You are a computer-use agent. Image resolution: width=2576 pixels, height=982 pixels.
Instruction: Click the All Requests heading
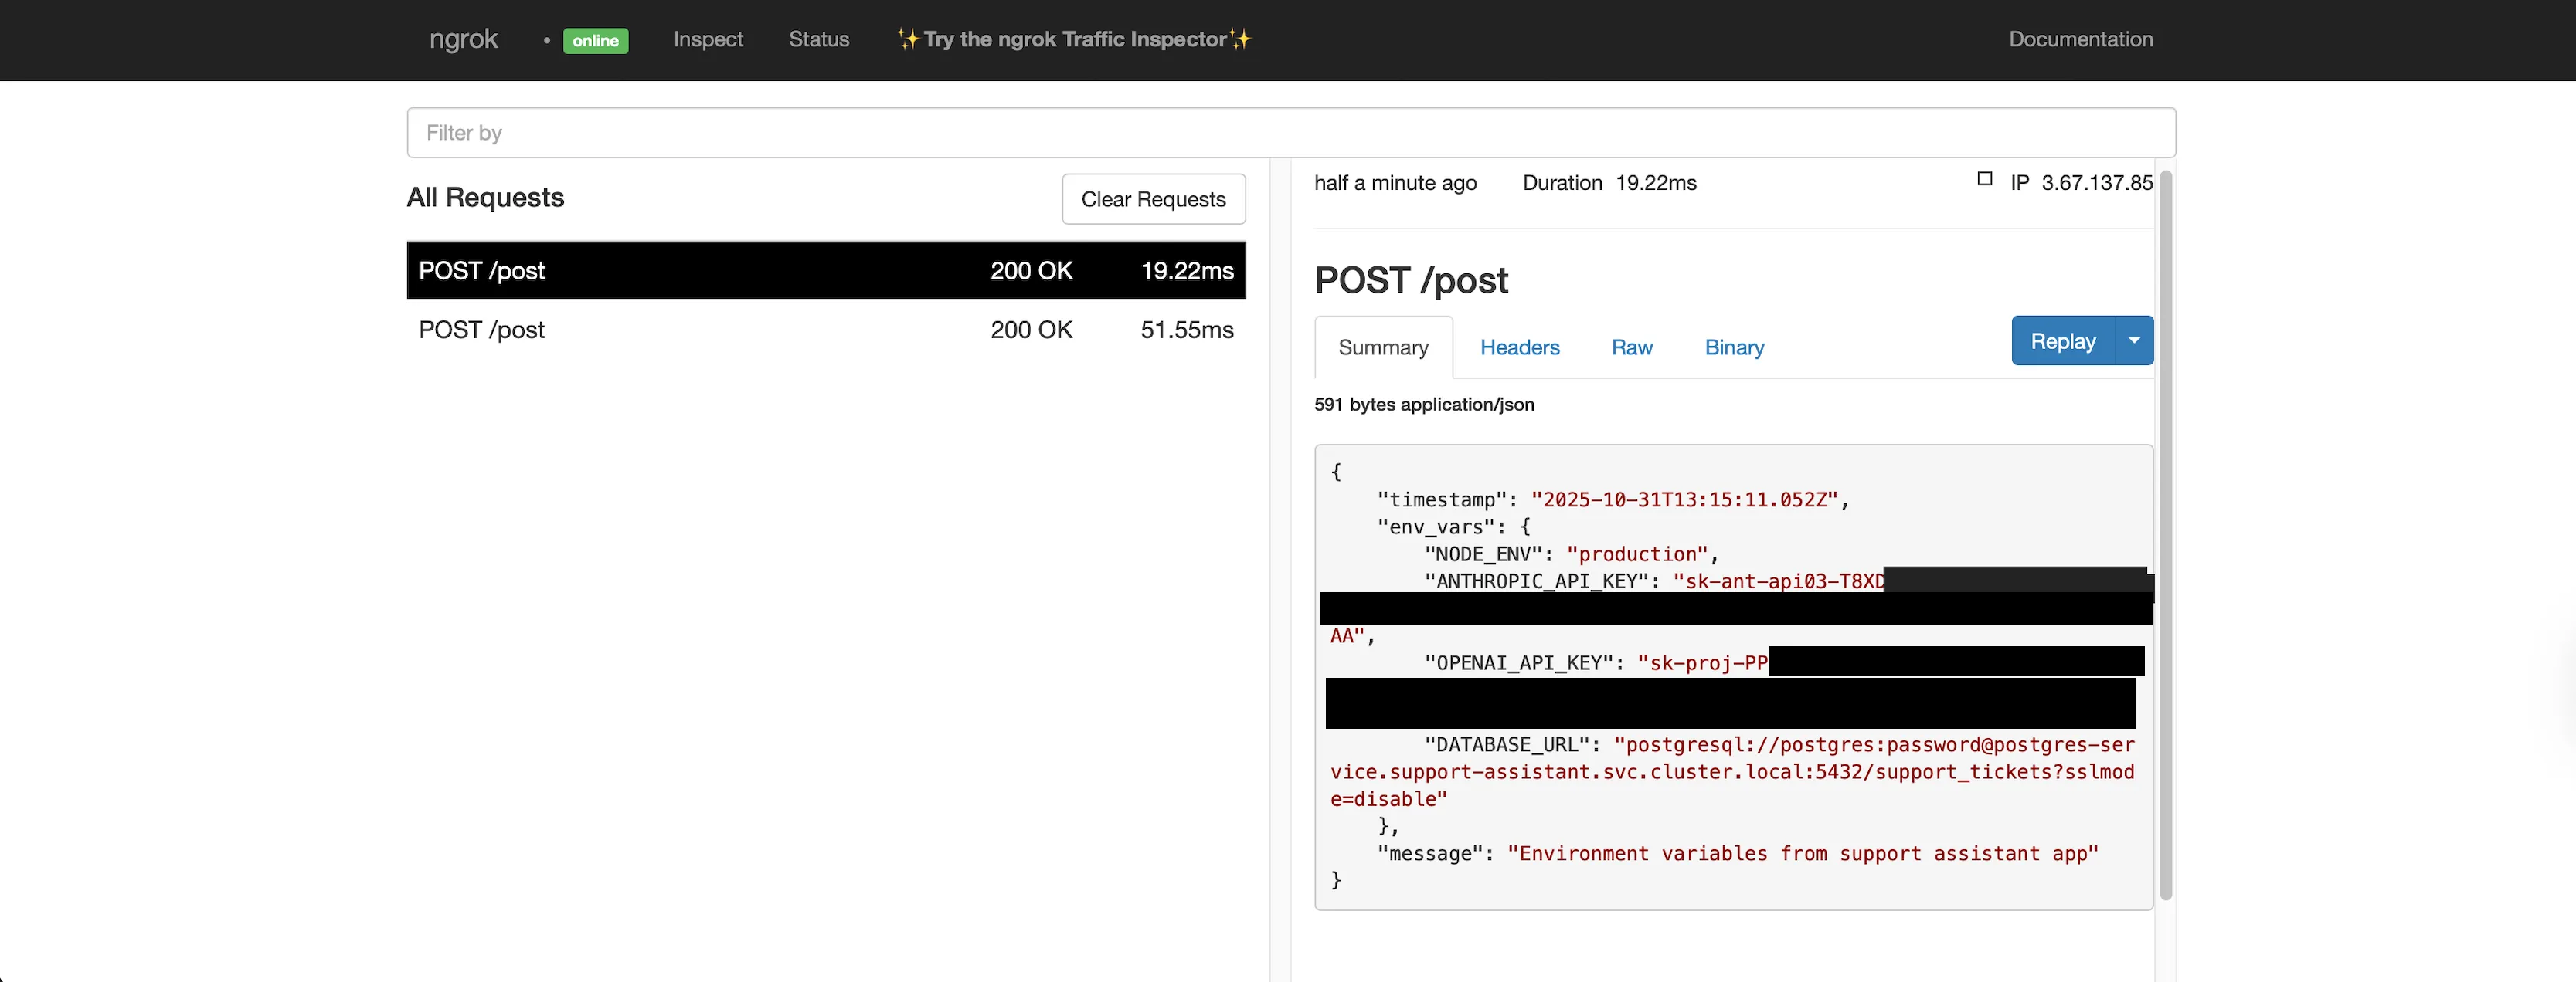click(485, 197)
